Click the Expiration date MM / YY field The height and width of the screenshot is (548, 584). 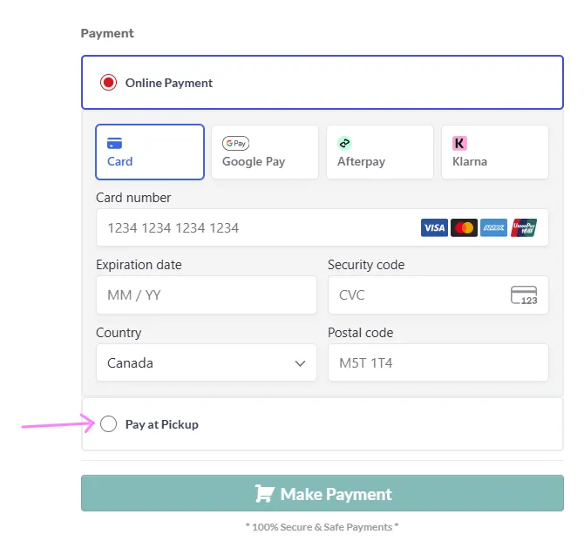206,295
